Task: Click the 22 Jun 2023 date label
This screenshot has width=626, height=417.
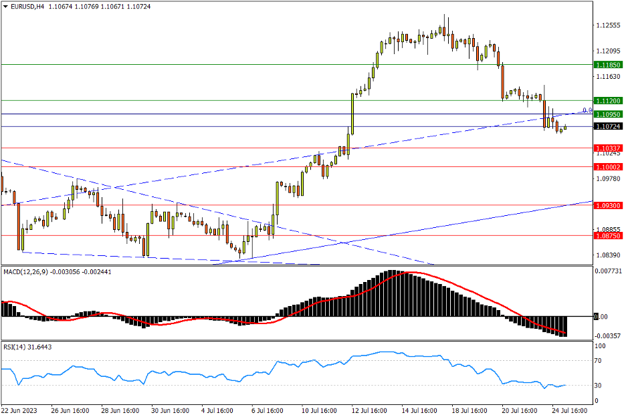Action: [20, 410]
